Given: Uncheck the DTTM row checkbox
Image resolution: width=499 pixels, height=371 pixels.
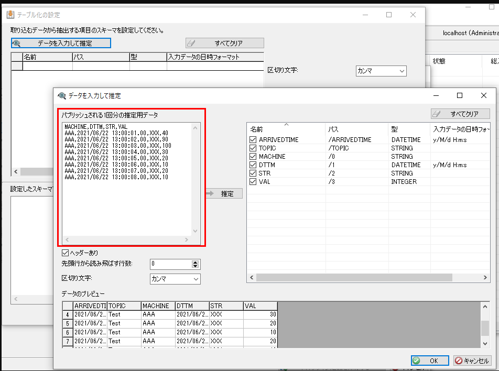Looking at the screenshot, I should click(253, 165).
